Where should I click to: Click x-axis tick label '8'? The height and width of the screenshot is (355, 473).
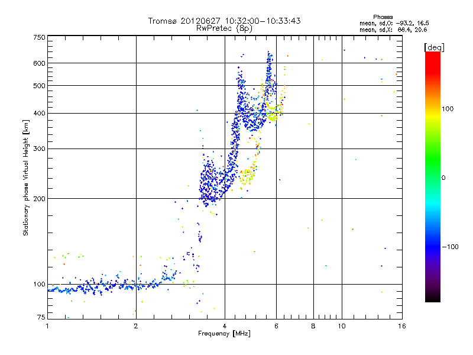pyautogui.click(x=313, y=326)
